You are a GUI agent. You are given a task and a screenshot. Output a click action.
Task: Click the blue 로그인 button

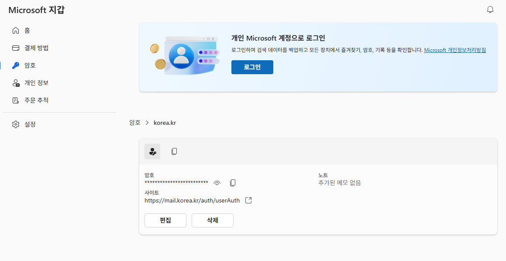click(x=252, y=67)
